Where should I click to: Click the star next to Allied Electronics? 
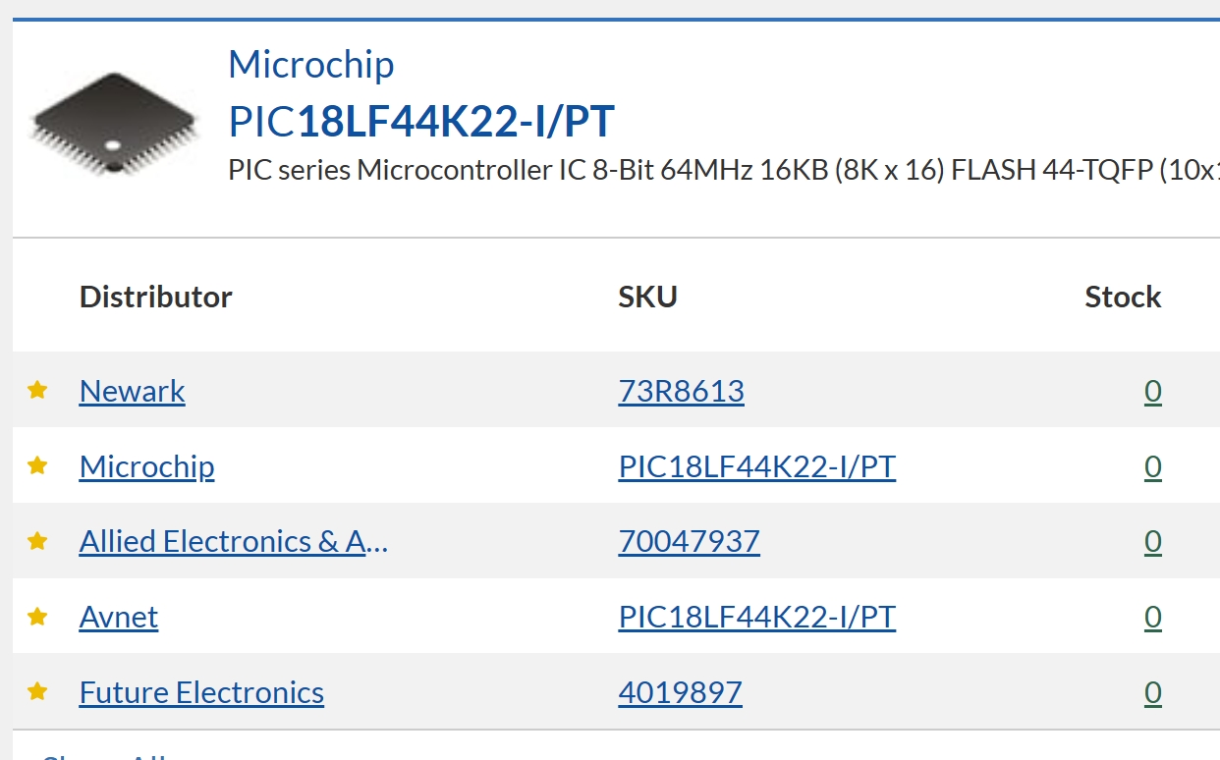coord(37,541)
